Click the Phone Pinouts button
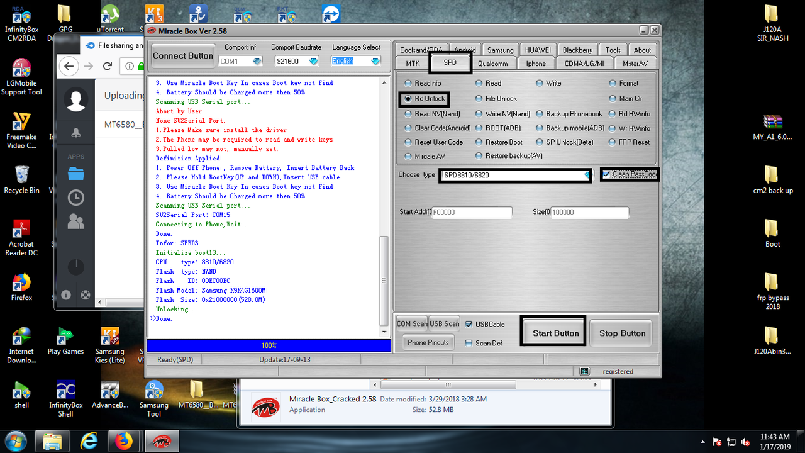This screenshot has height=453, width=805. [428, 342]
